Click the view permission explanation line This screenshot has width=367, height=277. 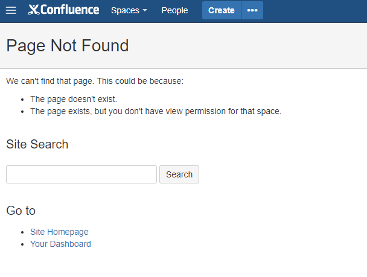click(156, 112)
